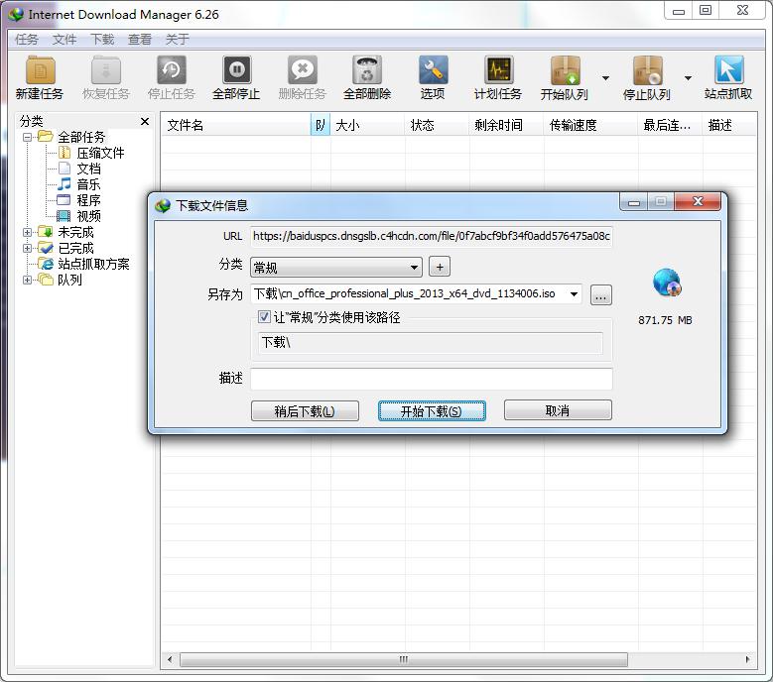Open 选项 settings wrench icon

point(433,70)
